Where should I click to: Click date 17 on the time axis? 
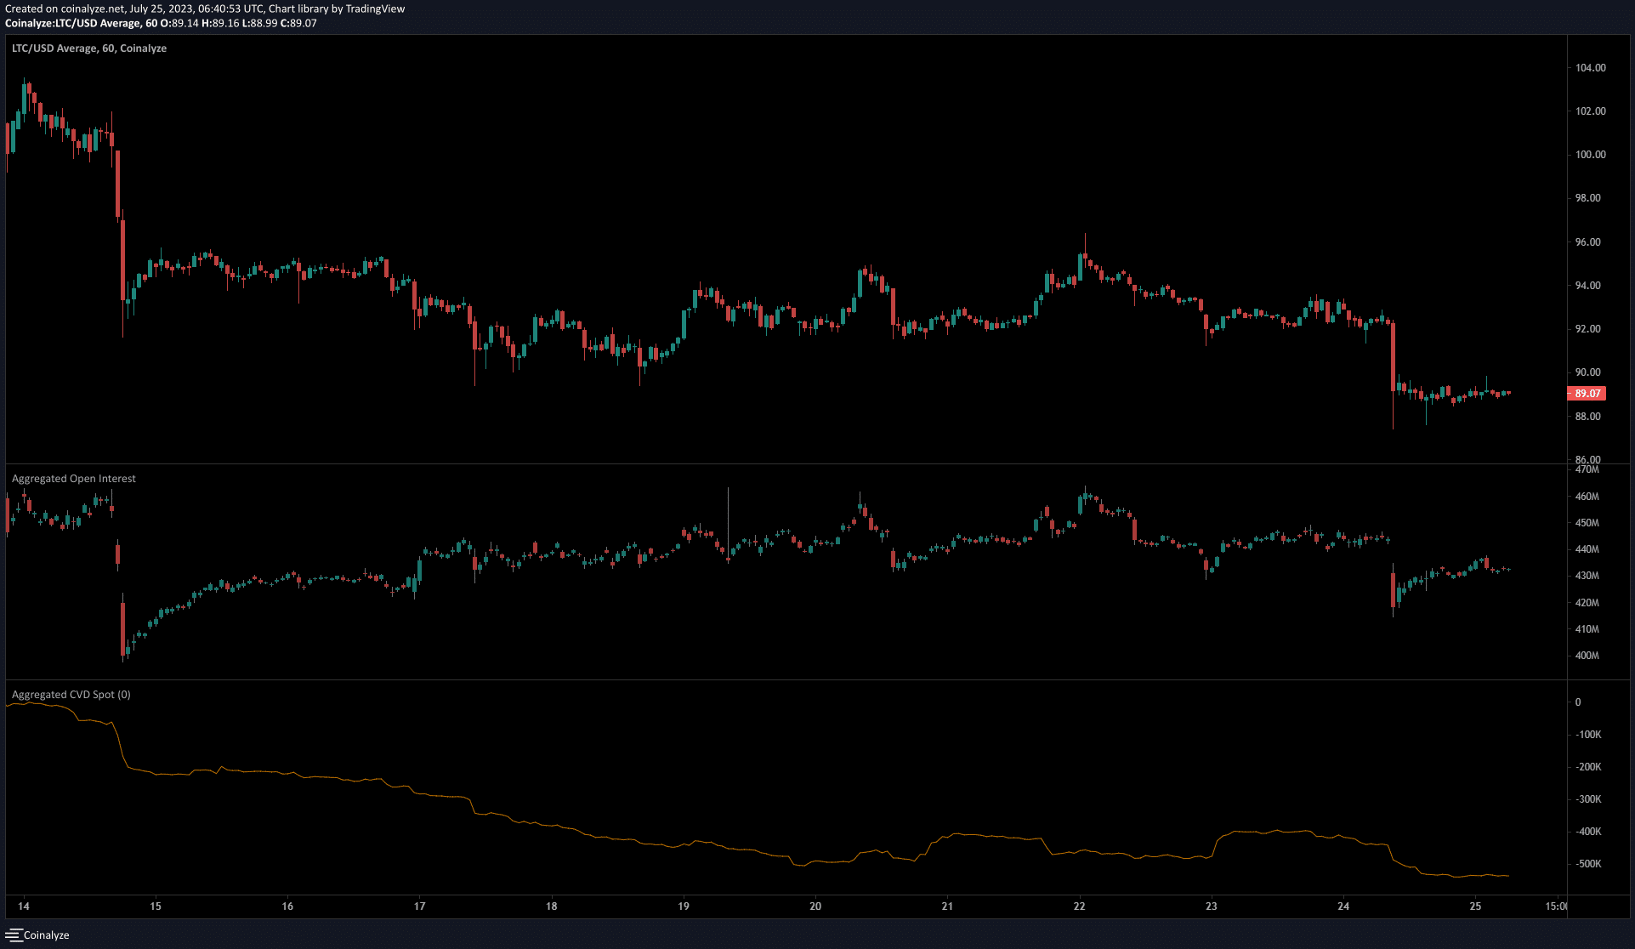419,906
